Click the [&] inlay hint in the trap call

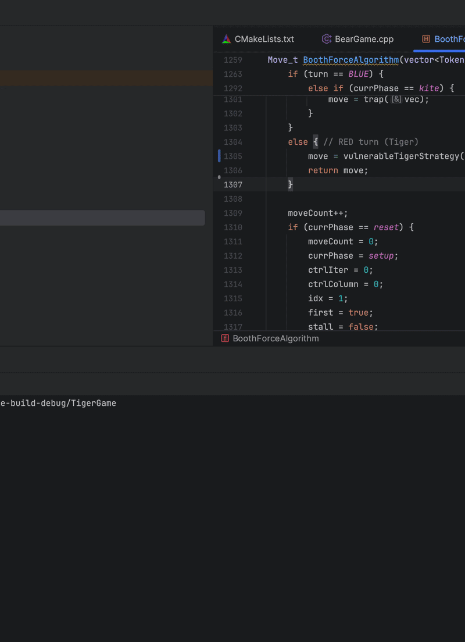pyautogui.click(x=396, y=99)
